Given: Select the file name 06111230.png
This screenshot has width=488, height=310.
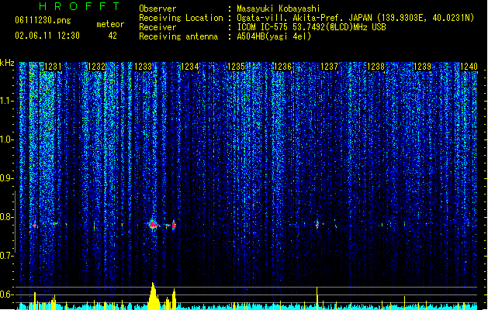Looking at the screenshot, I should point(43,21).
